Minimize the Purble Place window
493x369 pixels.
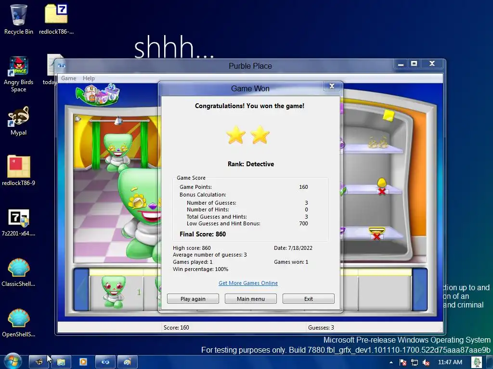401,64
